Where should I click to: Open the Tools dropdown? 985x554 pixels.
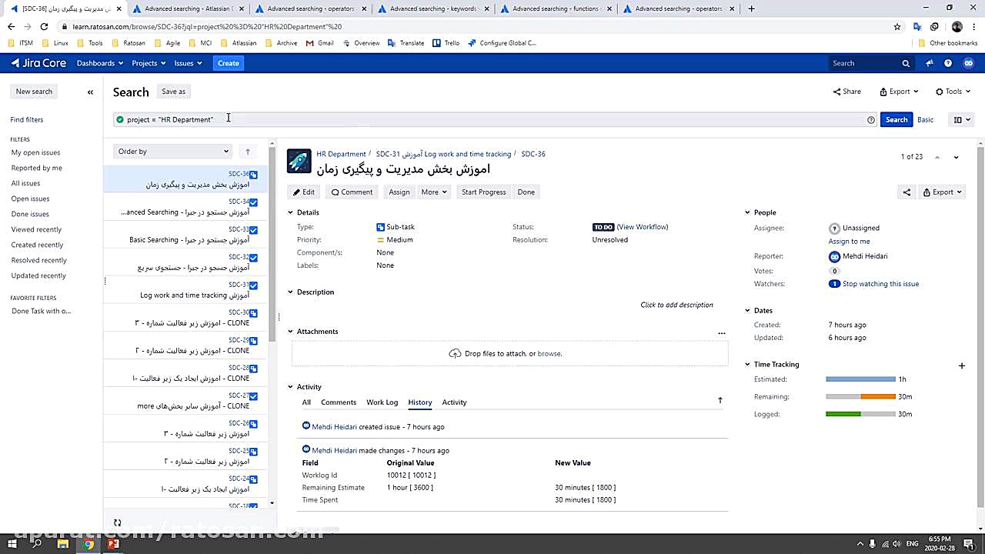[x=953, y=92]
